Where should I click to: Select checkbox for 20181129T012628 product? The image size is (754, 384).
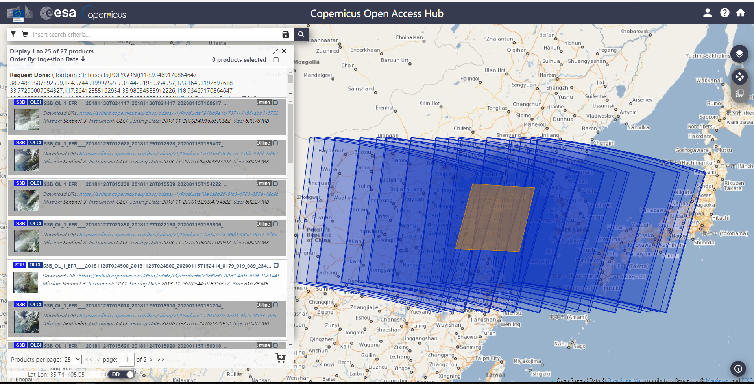pyautogui.click(x=275, y=143)
